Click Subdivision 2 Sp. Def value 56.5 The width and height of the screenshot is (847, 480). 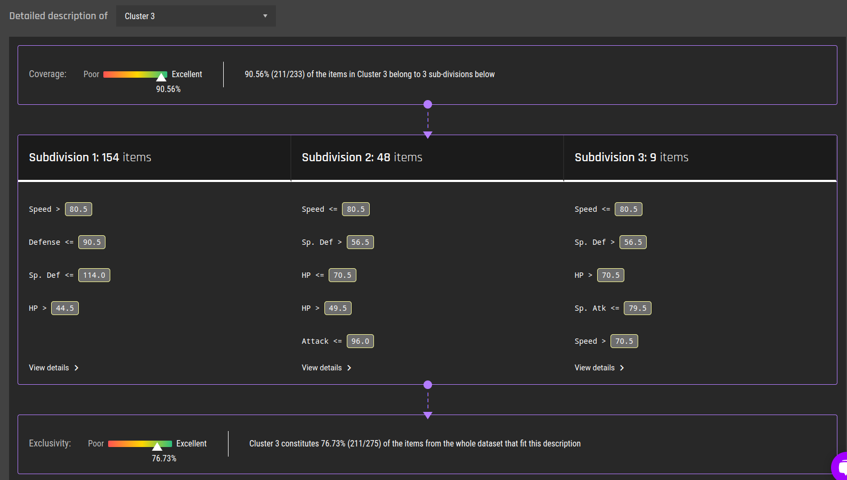pyautogui.click(x=360, y=242)
